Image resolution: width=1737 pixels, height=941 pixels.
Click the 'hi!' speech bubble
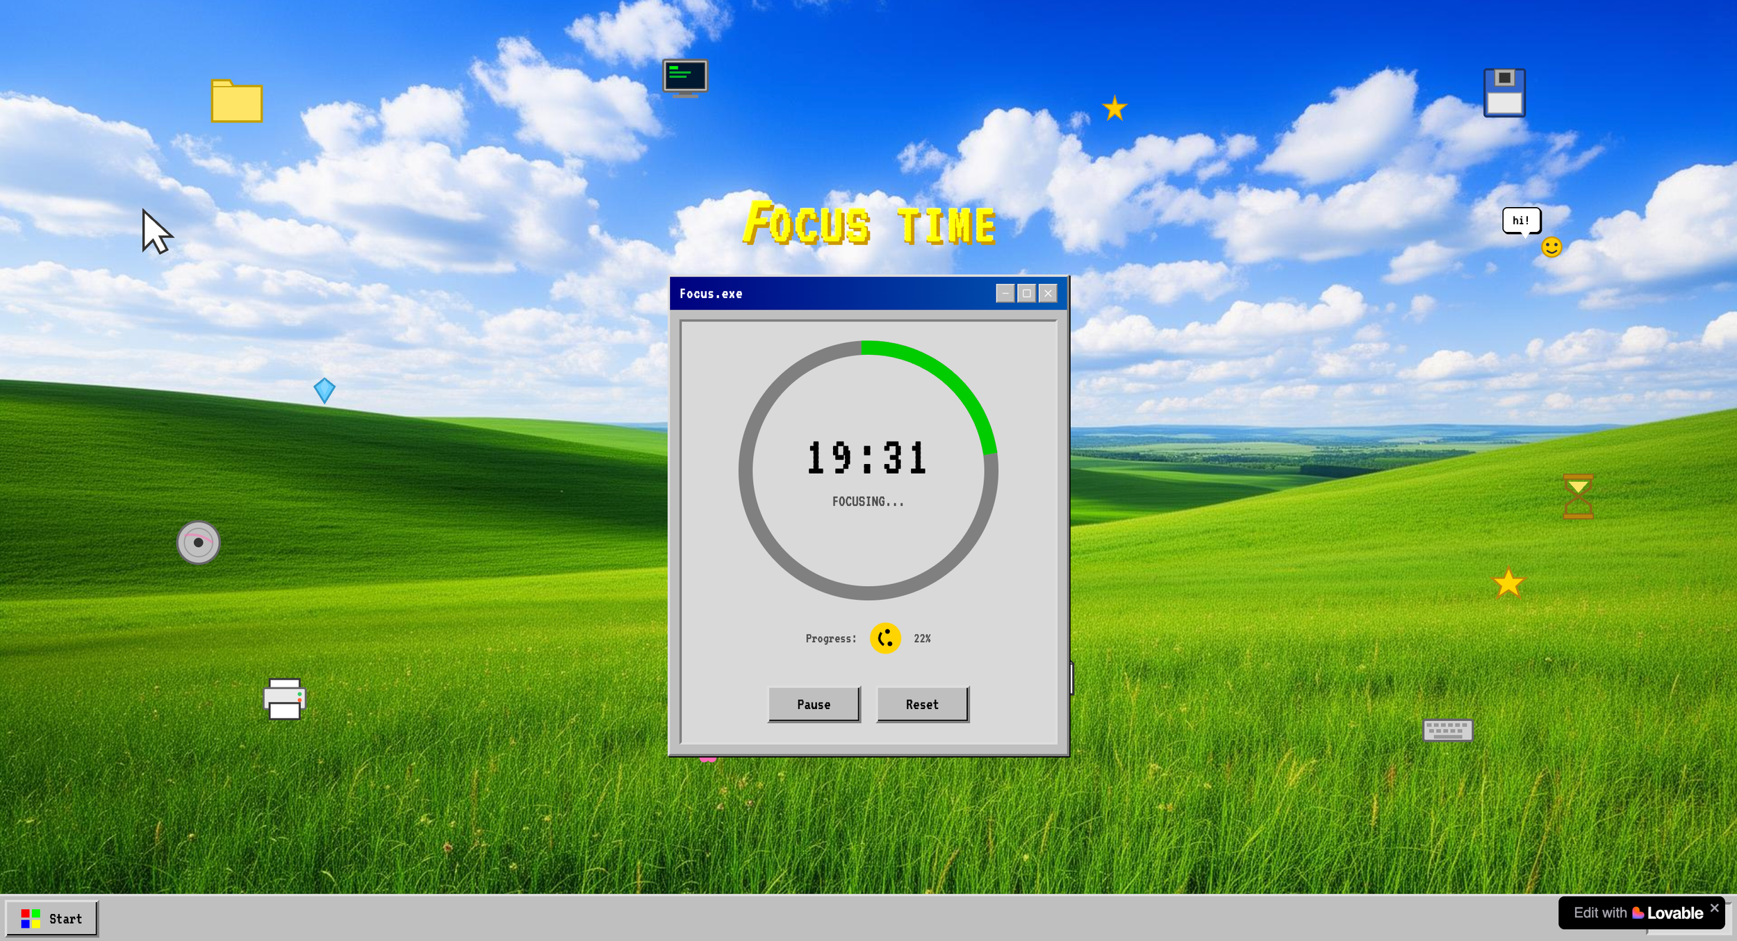1521,220
